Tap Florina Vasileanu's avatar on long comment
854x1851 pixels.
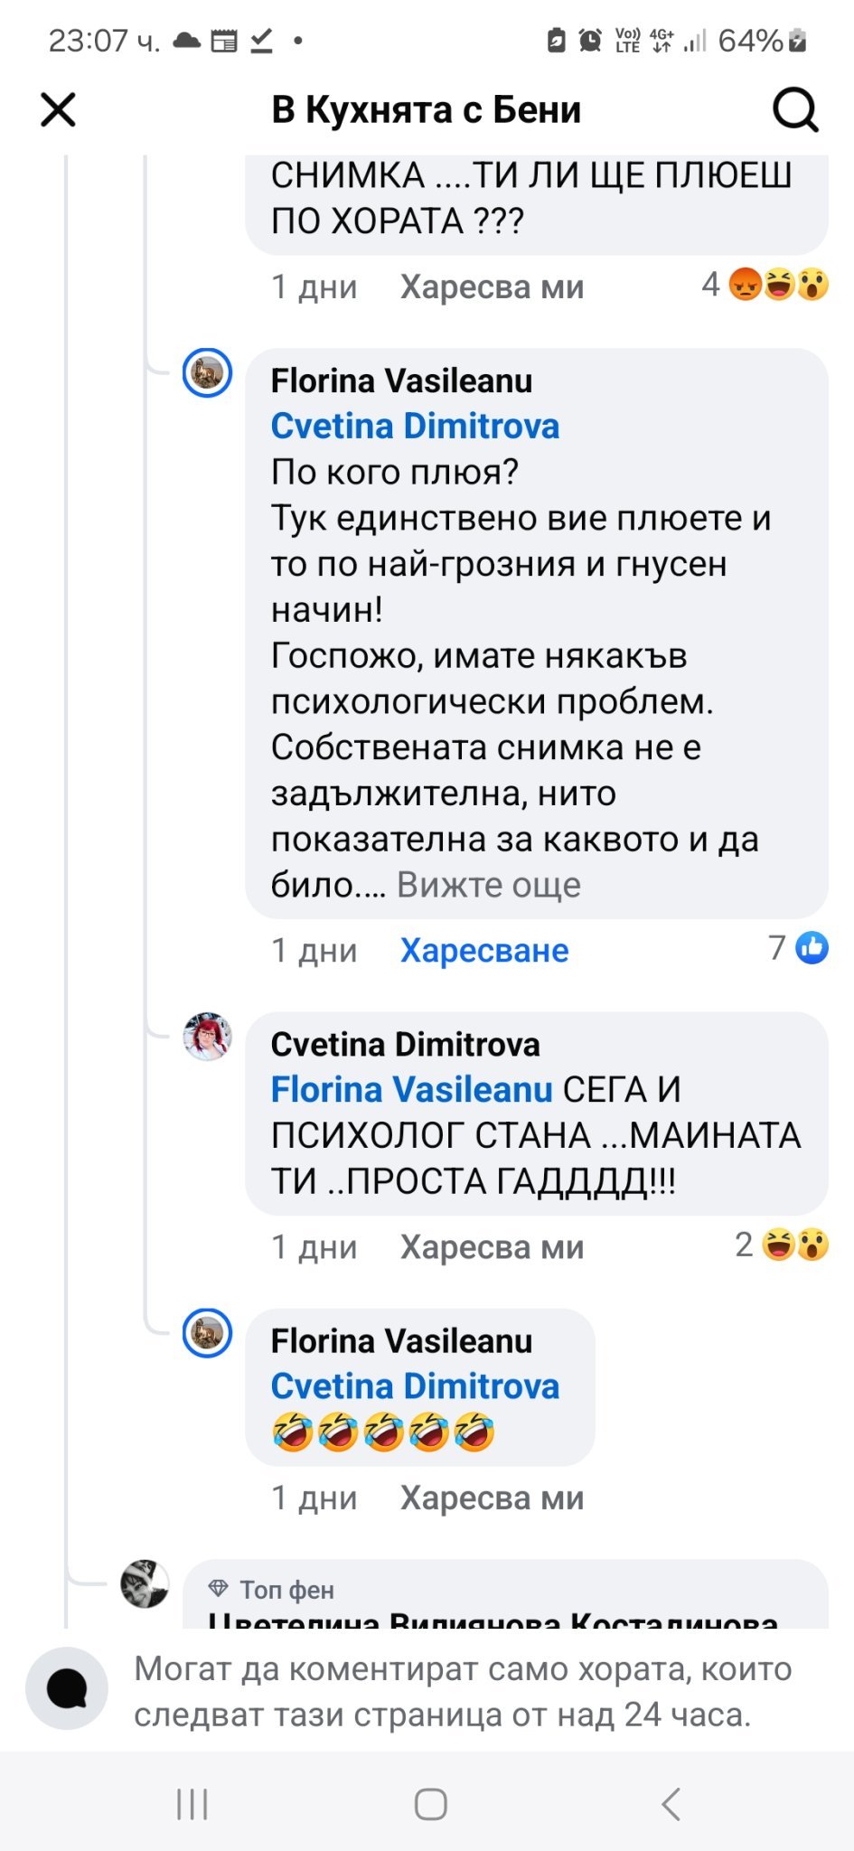pos(208,372)
